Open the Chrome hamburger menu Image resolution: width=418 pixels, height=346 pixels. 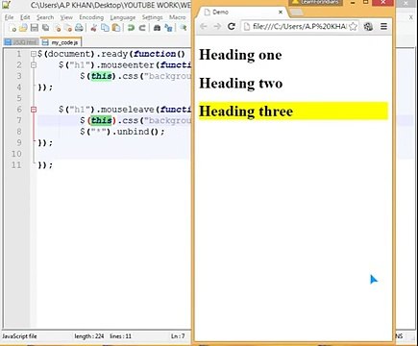pyautogui.click(x=383, y=27)
